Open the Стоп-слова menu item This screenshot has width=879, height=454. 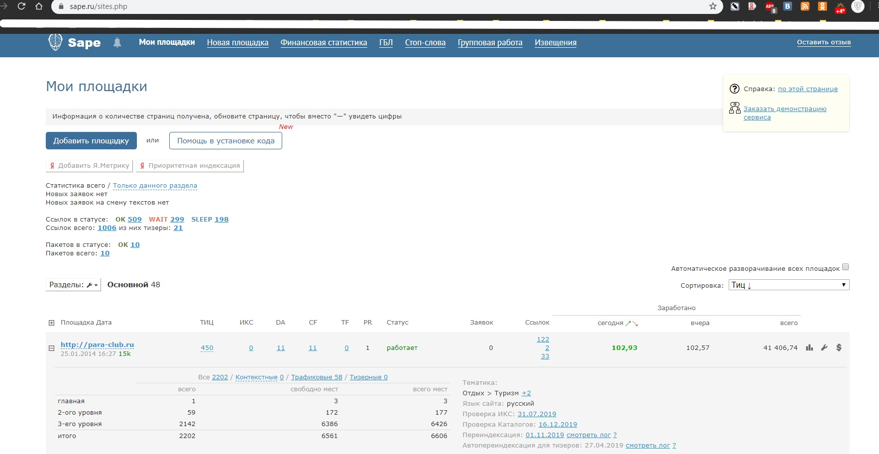click(x=425, y=43)
